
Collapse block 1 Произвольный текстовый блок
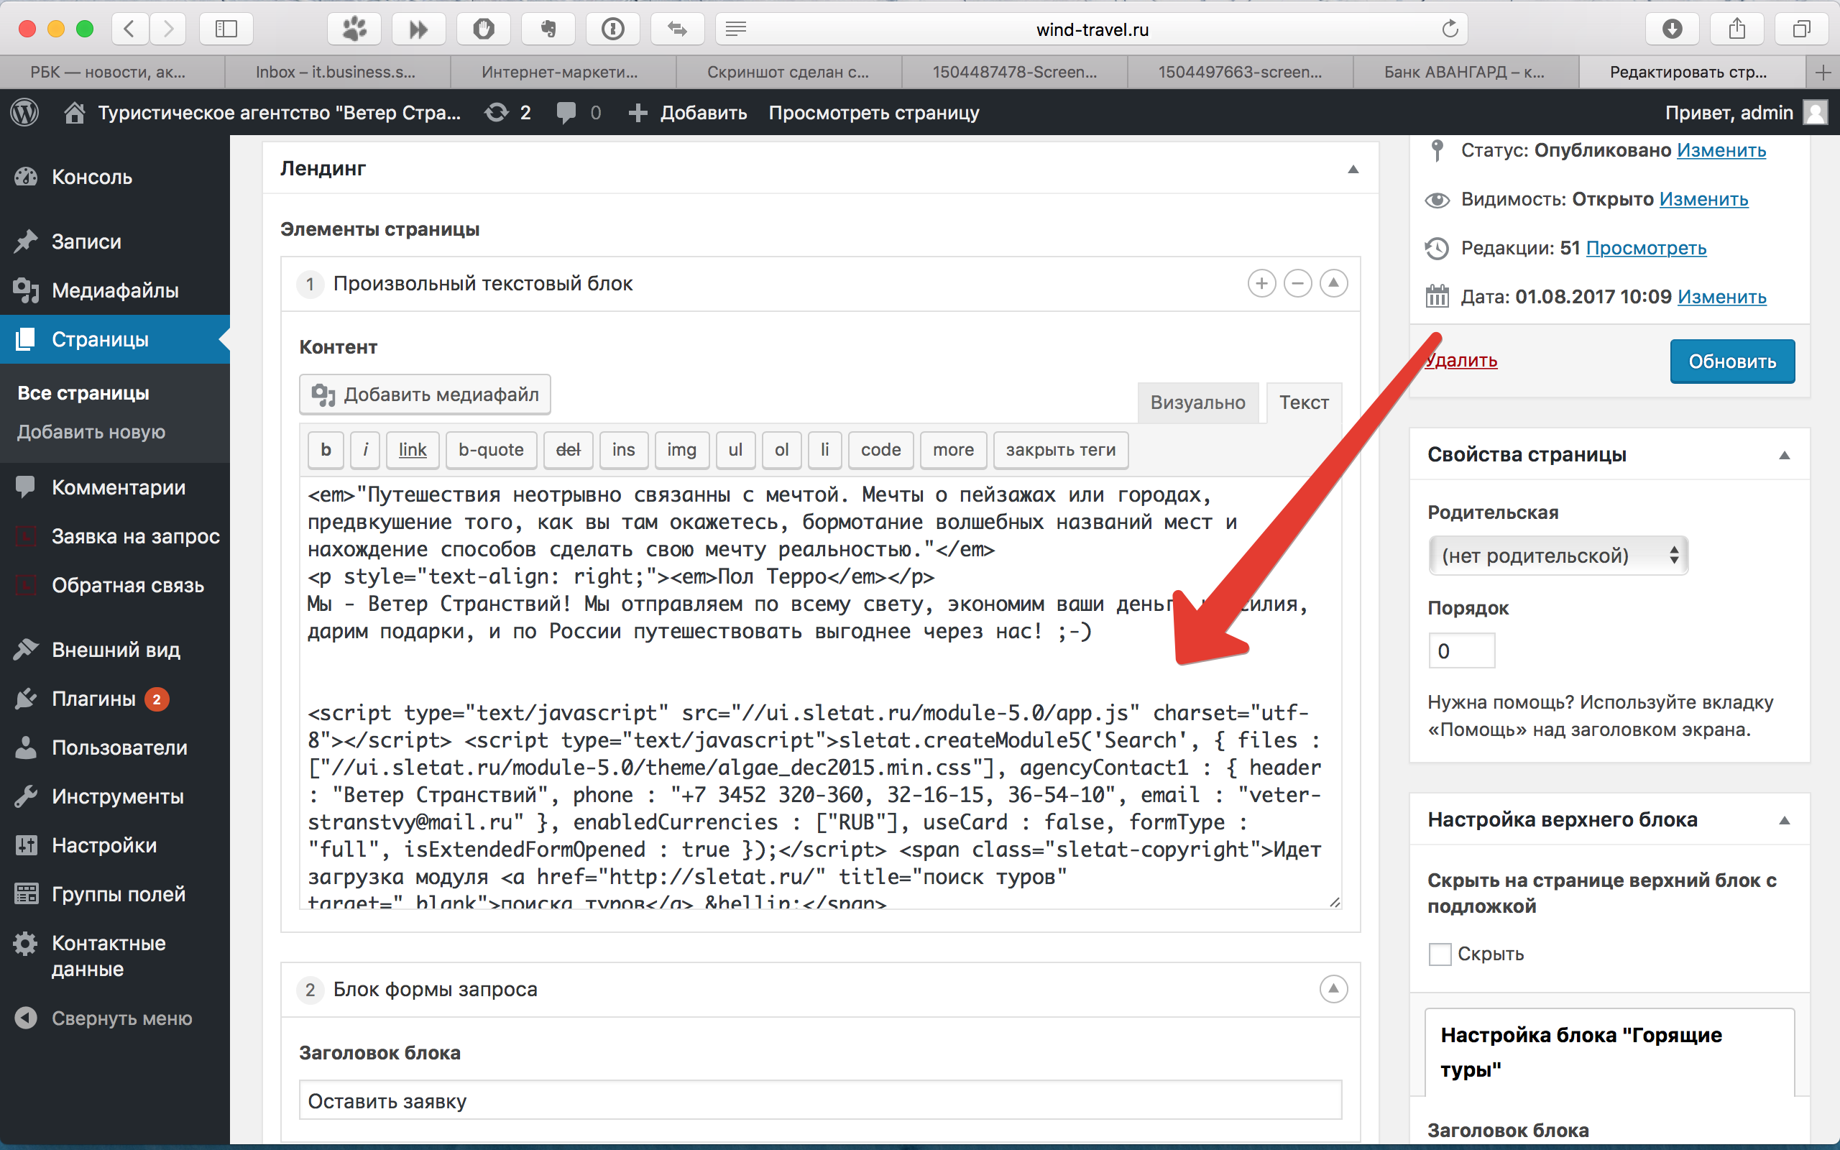[x=1333, y=284]
